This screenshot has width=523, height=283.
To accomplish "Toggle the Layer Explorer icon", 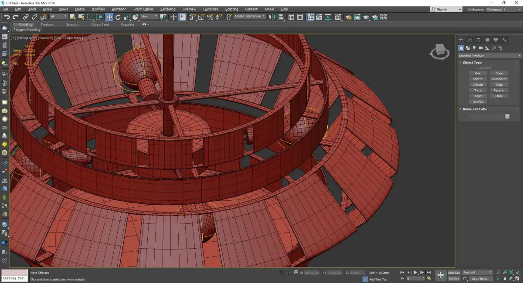I will tap(301, 17).
